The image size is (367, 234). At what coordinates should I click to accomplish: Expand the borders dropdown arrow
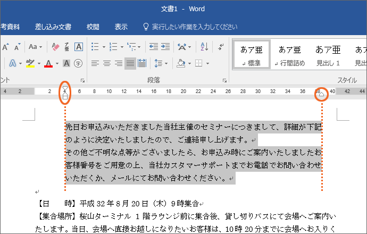tap(207, 63)
